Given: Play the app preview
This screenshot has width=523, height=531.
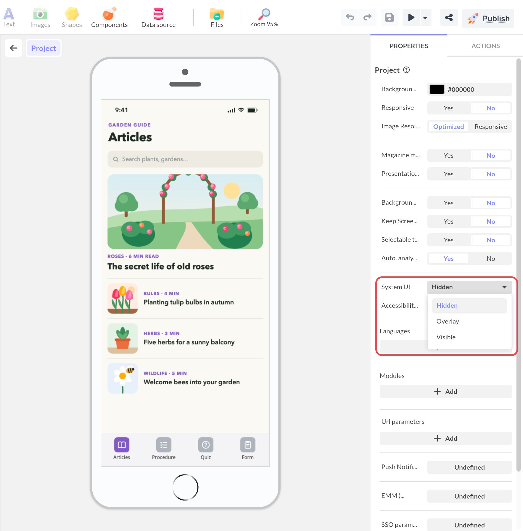Looking at the screenshot, I should [x=411, y=18].
